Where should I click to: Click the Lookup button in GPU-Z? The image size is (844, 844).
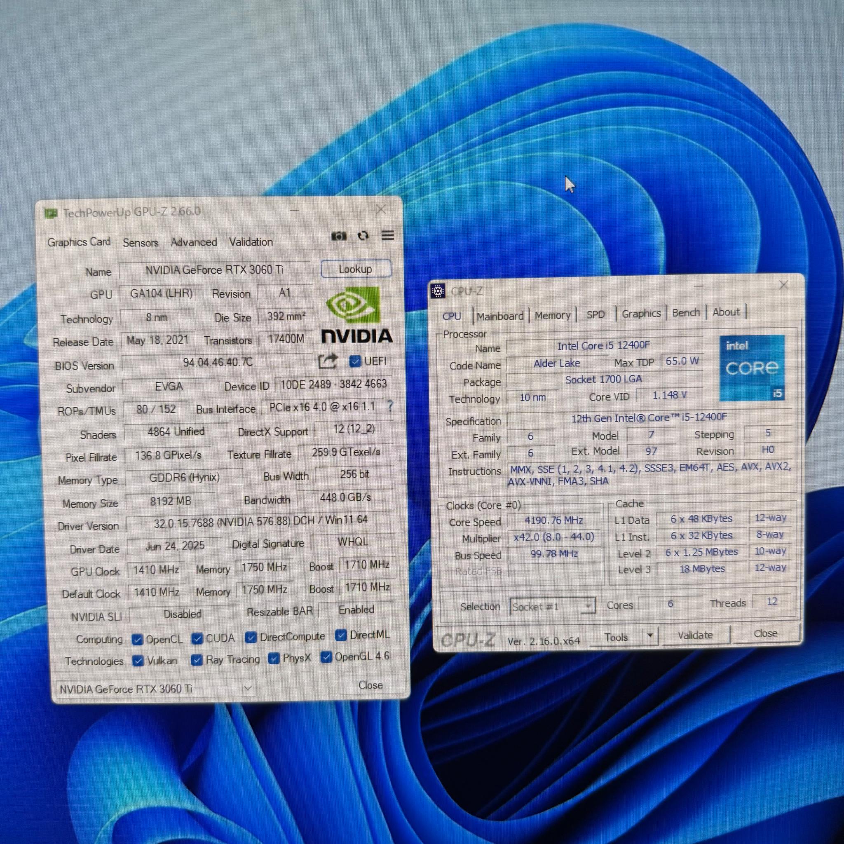[x=355, y=269]
